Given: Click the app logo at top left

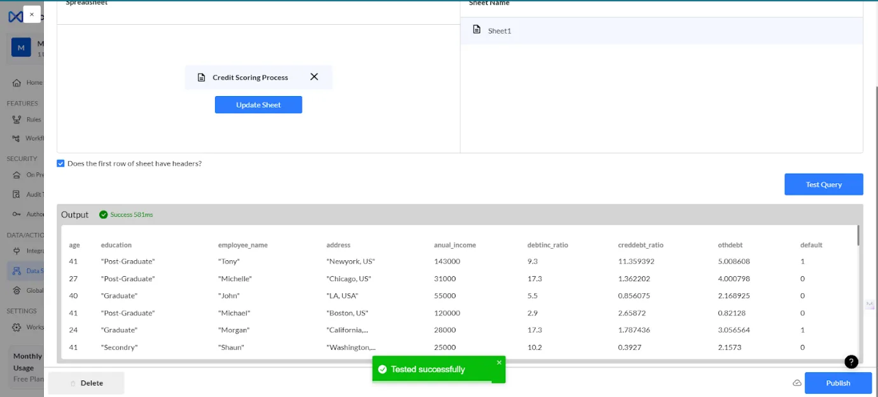Looking at the screenshot, I should tap(15, 17).
